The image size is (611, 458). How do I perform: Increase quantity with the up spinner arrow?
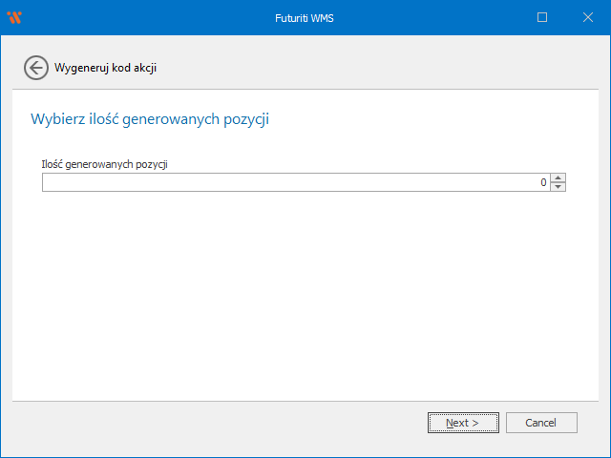click(x=558, y=177)
